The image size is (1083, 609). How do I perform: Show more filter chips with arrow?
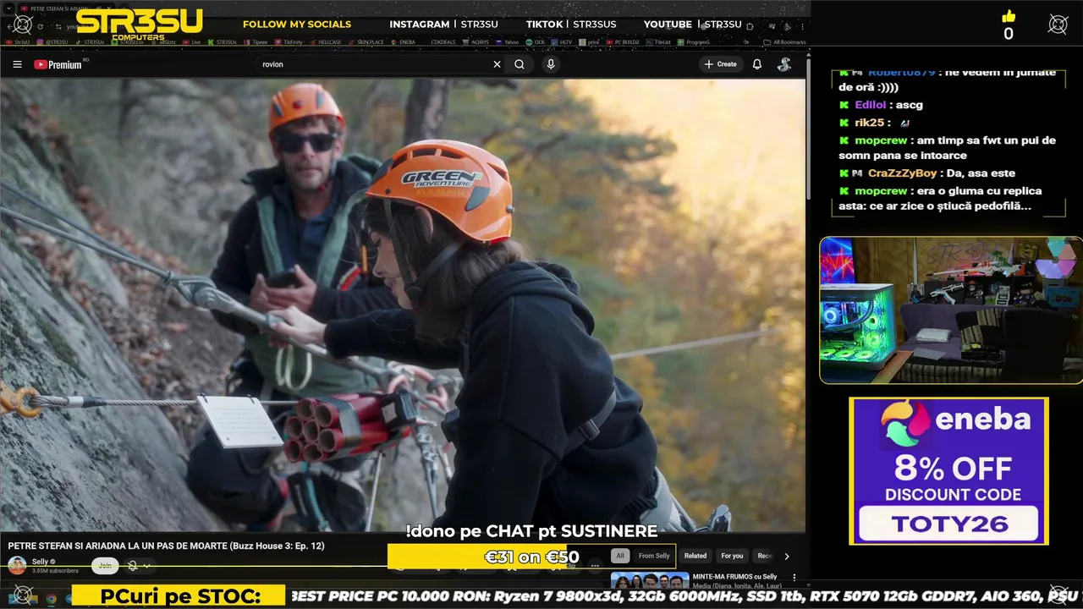coord(787,557)
